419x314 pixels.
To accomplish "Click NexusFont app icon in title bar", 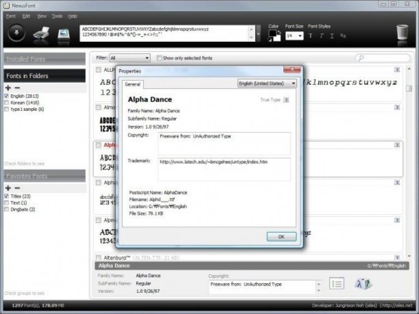I will tap(7, 6).
